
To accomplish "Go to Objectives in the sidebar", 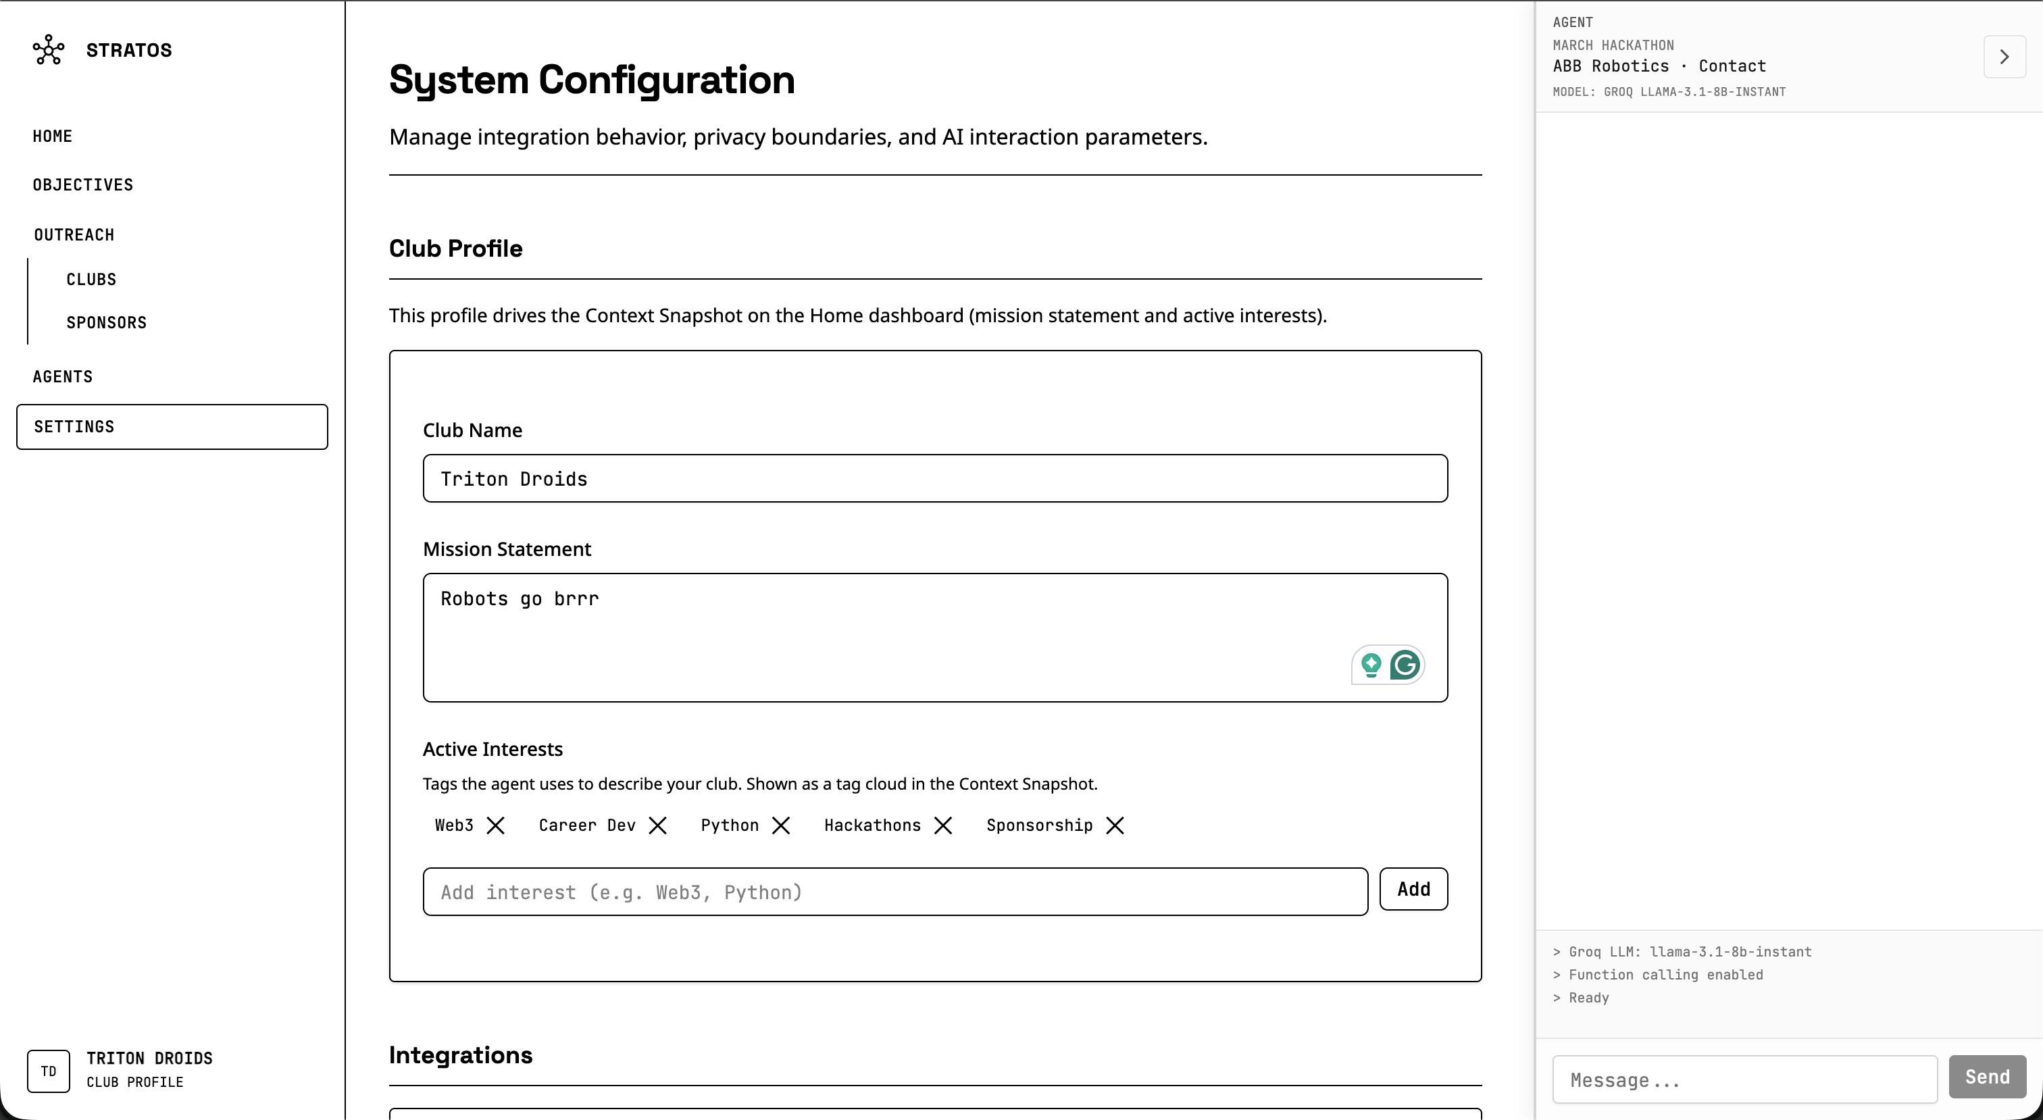I will [82, 185].
